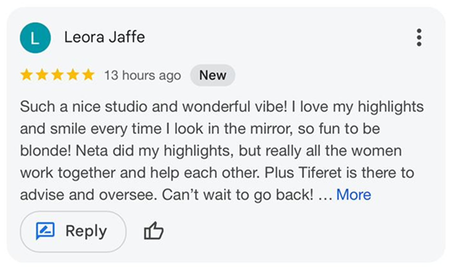Open the three-dot review options menu
The width and height of the screenshot is (453, 267).
click(x=419, y=38)
